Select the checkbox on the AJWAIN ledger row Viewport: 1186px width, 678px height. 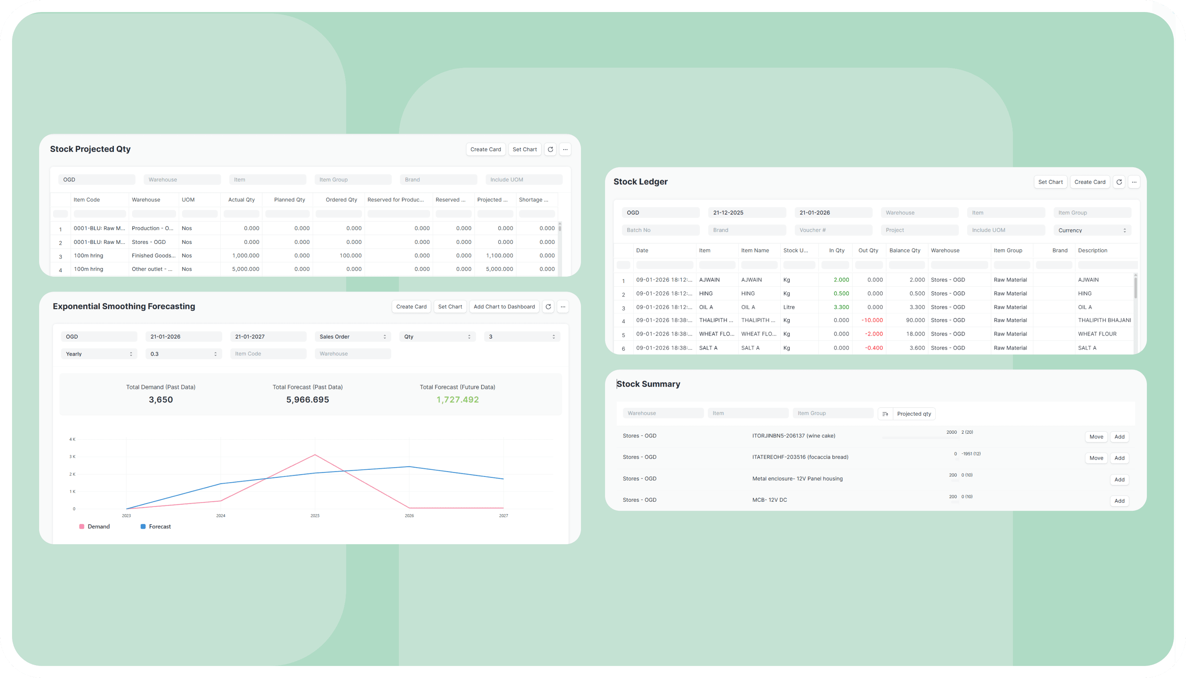tap(623, 279)
